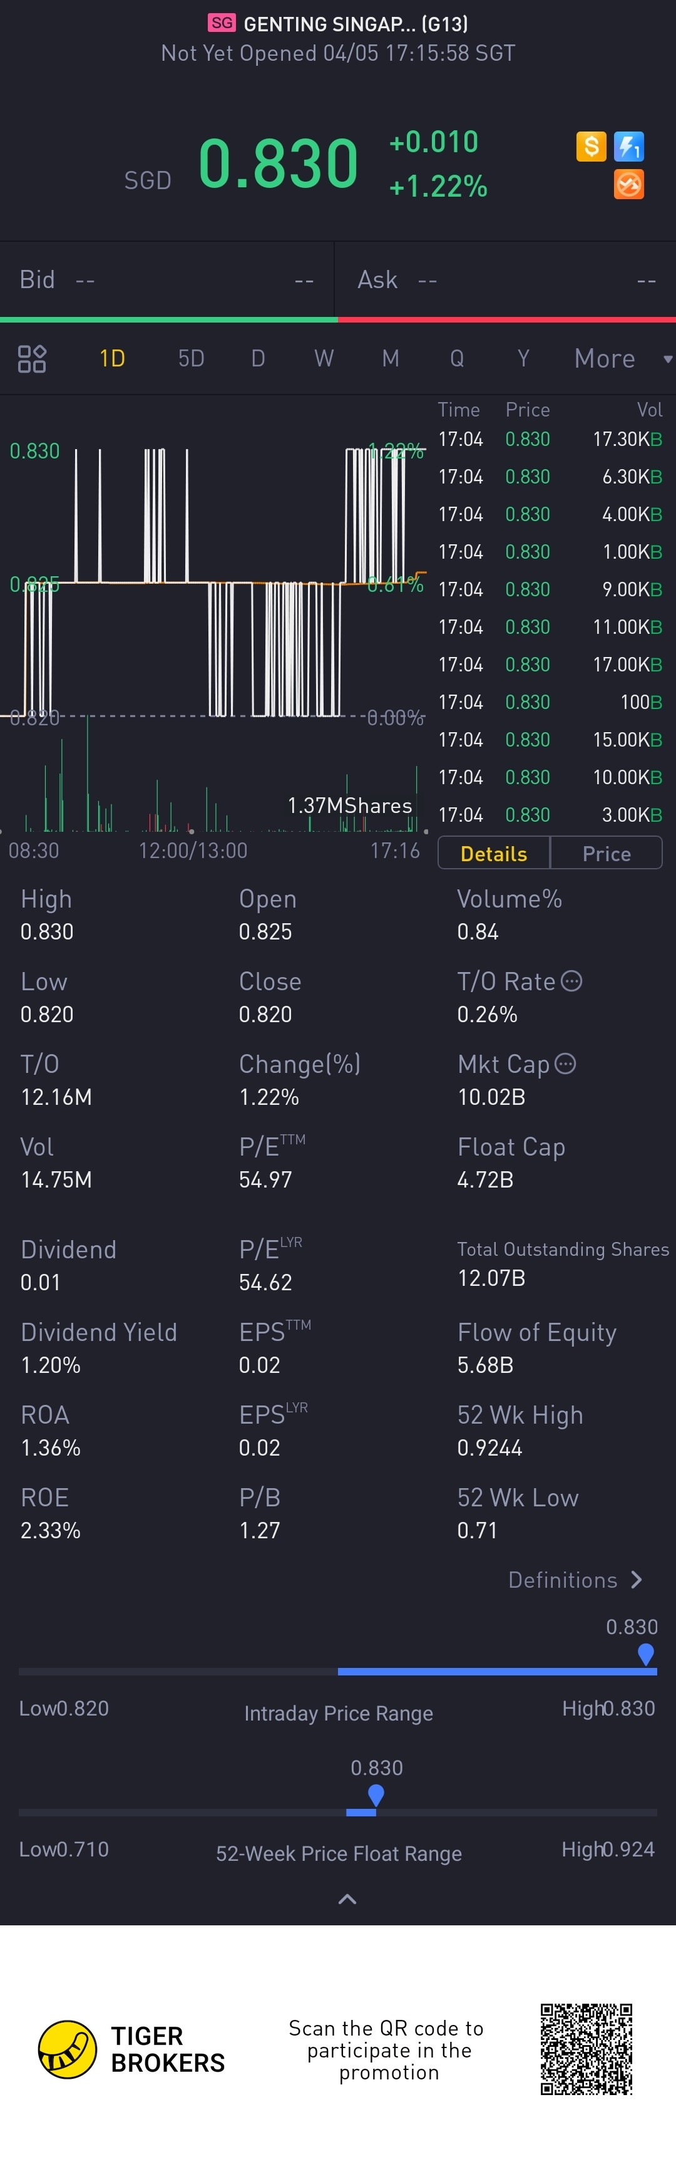Tap the T/O Rate info icon
The width and height of the screenshot is (676, 2174).
click(x=571, y=981)
